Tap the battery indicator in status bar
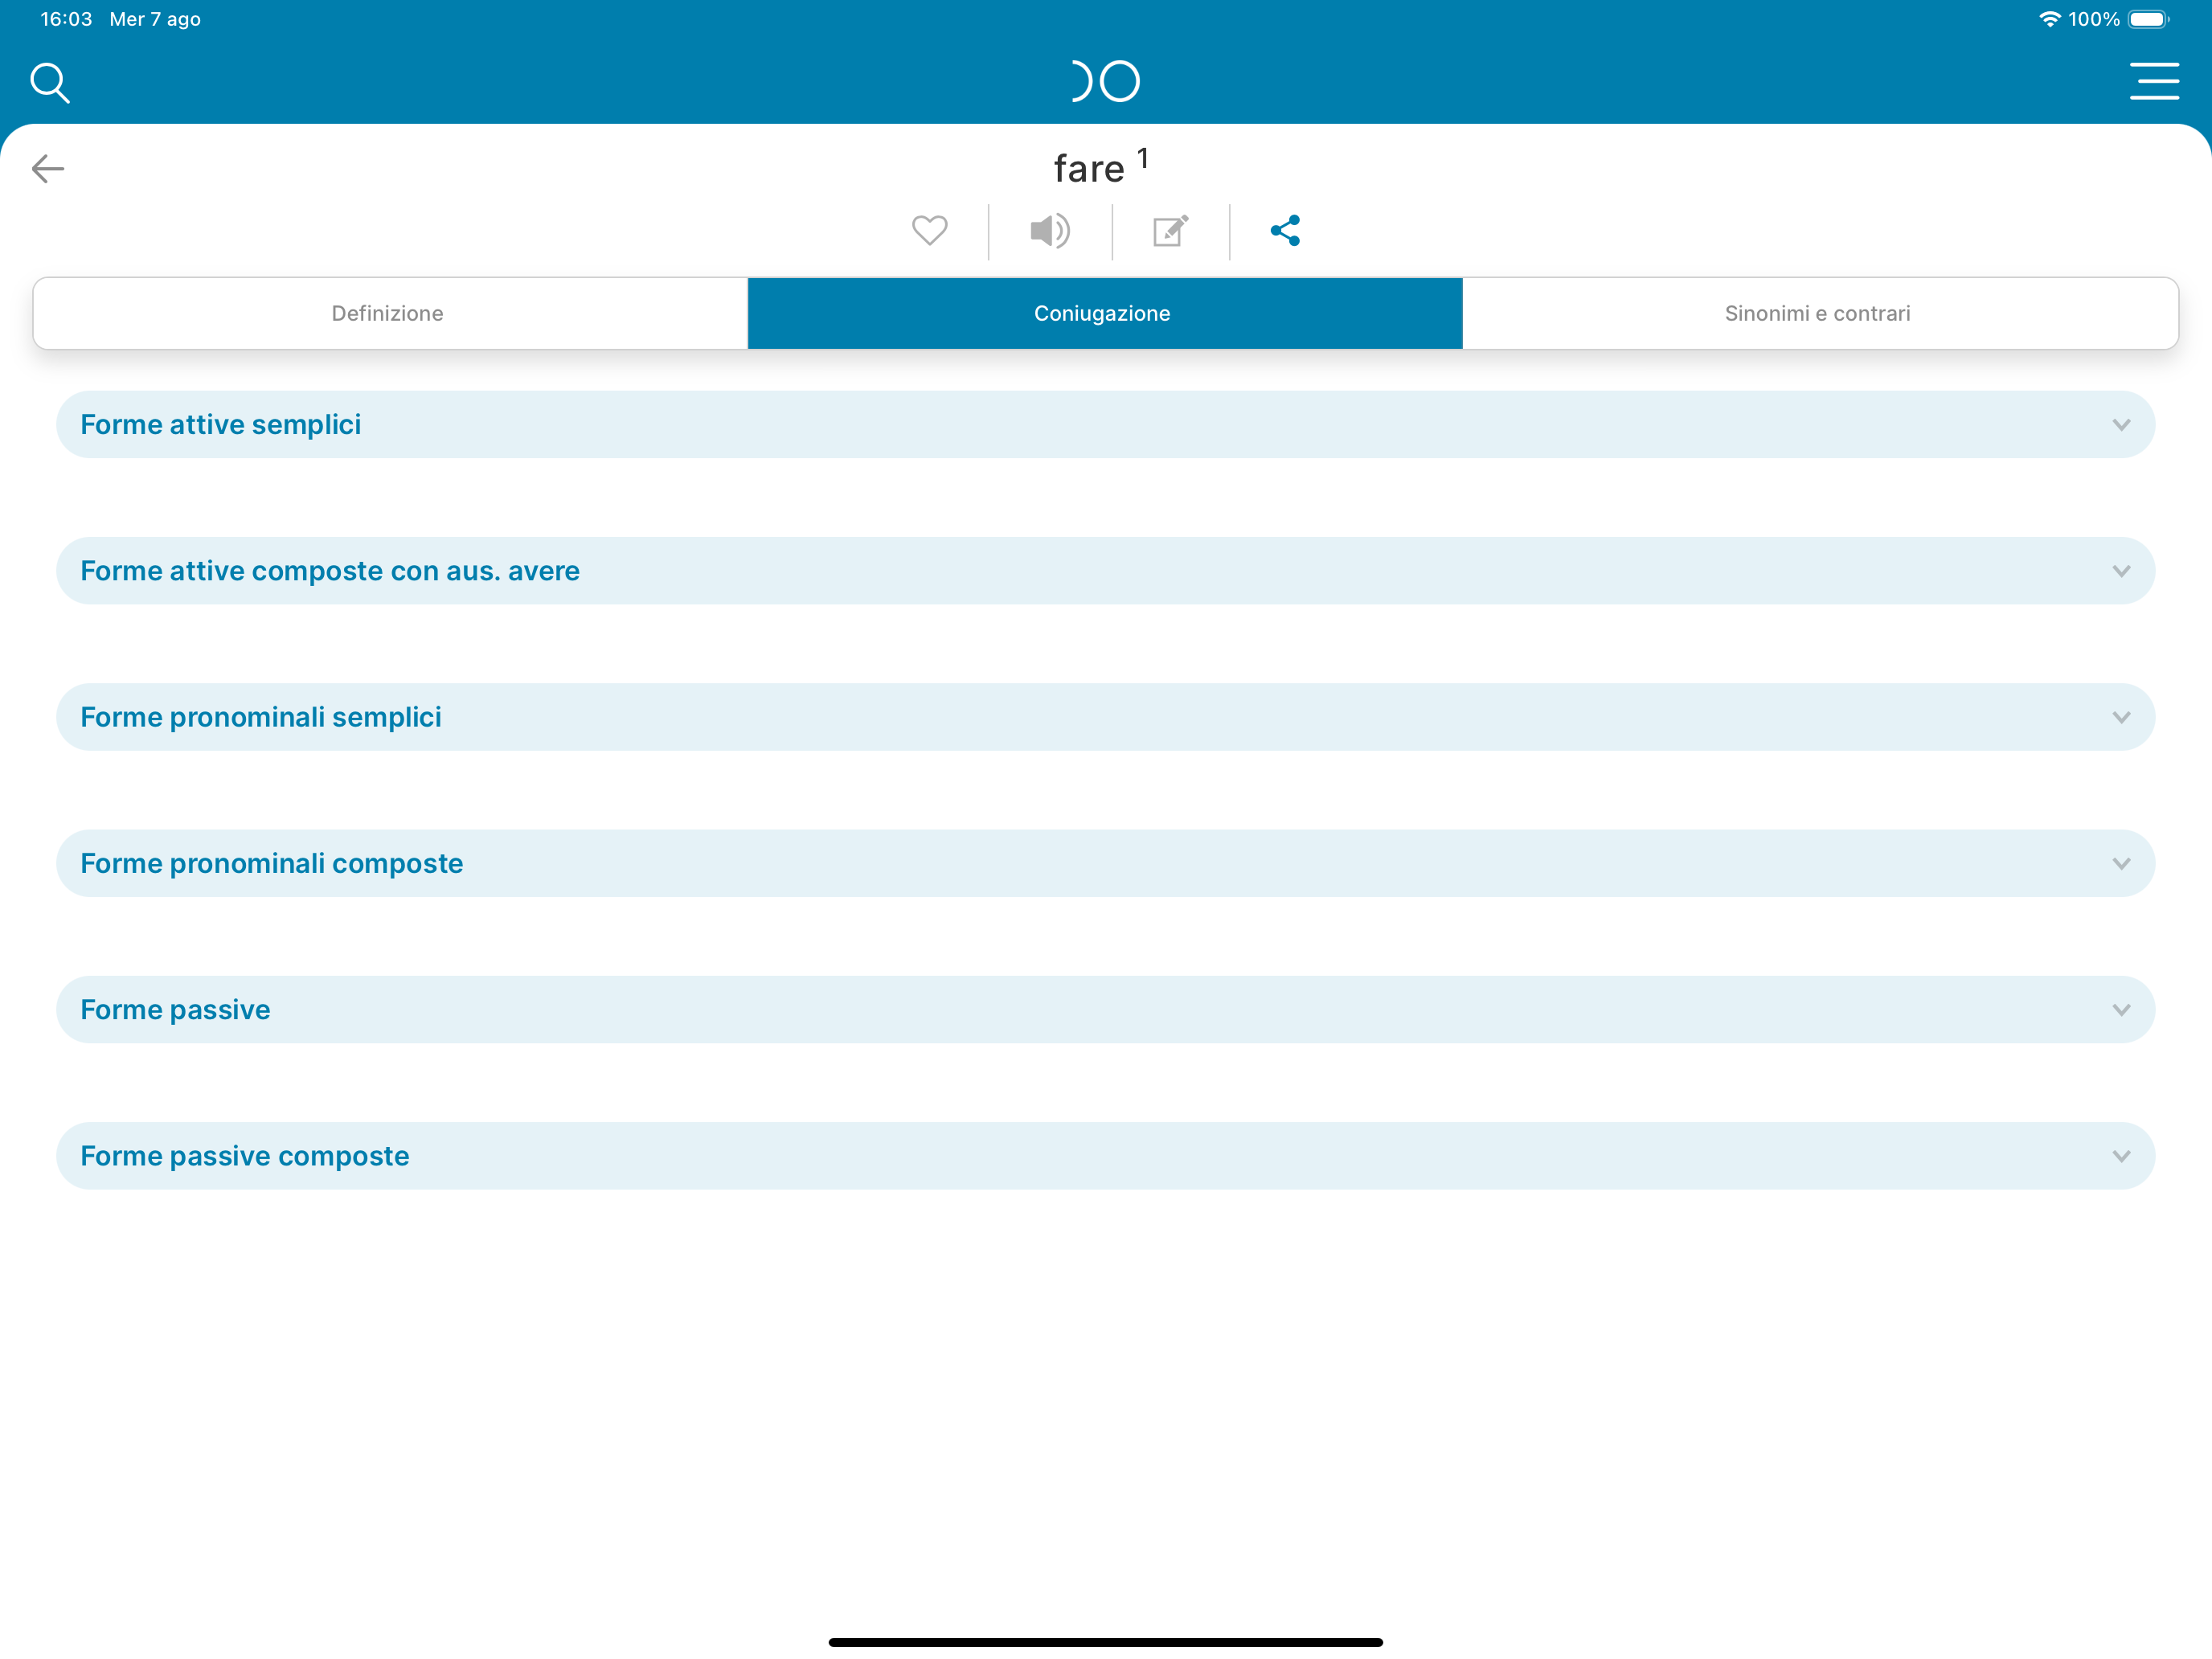Image resolution: width=2212 pixels, height=1659 pixels. [x=2148, y=19]
